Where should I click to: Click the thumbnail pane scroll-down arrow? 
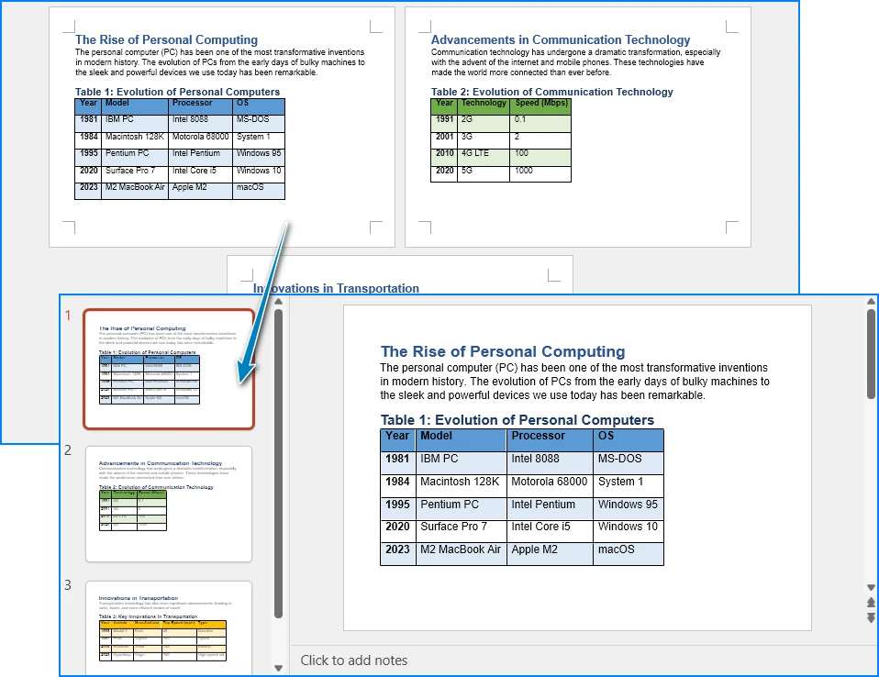coord(279,668)
